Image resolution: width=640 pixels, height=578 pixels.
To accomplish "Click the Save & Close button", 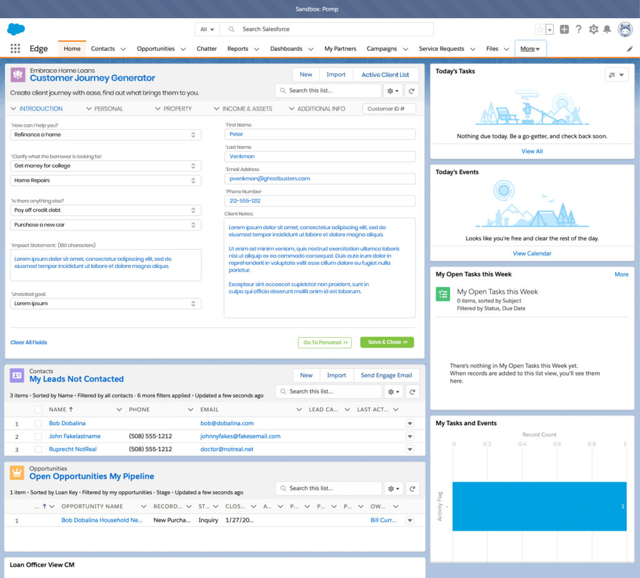I will pos(387,343).
